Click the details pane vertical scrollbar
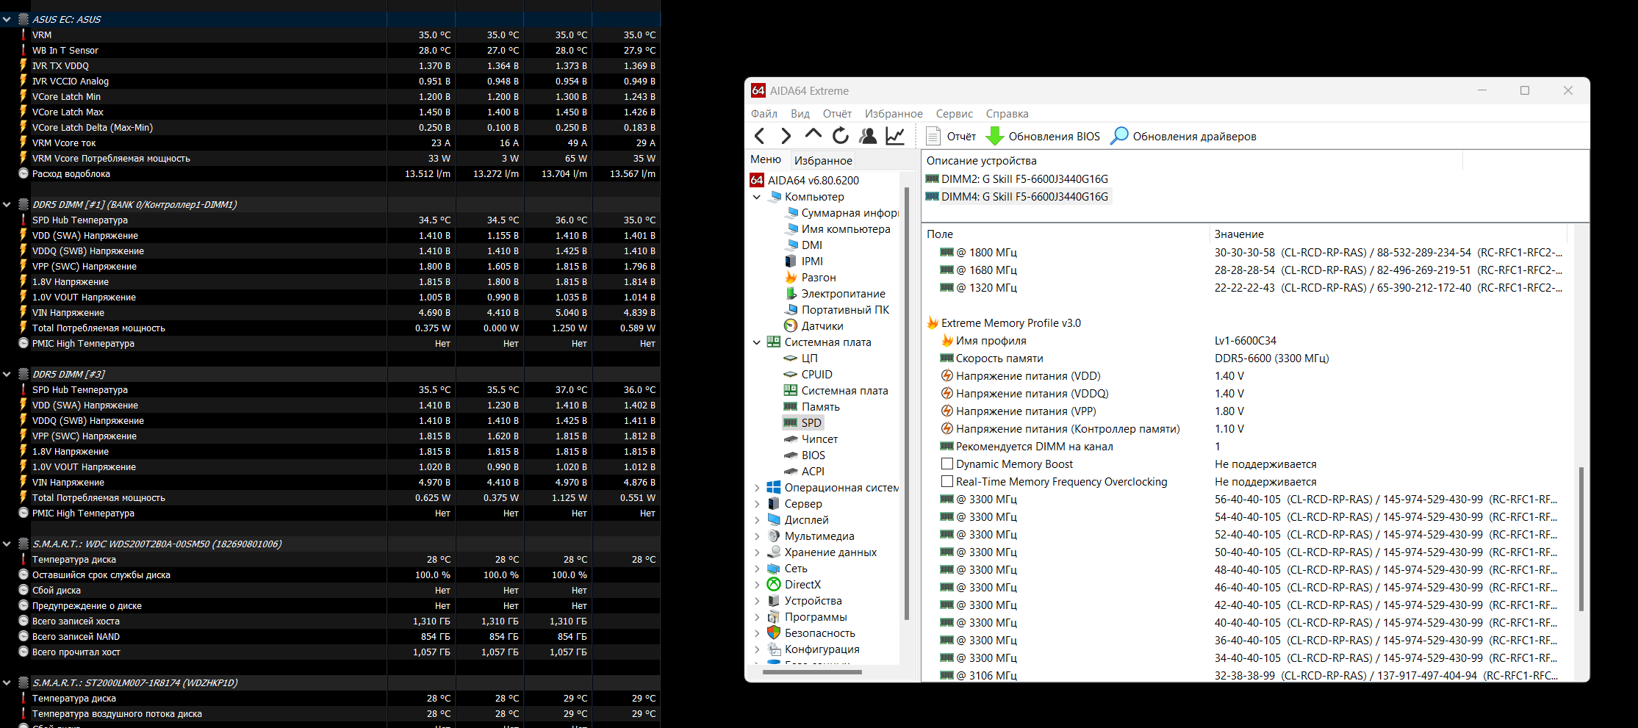The width and height of the screenshot is (1638, 728). coord(1581,539)
